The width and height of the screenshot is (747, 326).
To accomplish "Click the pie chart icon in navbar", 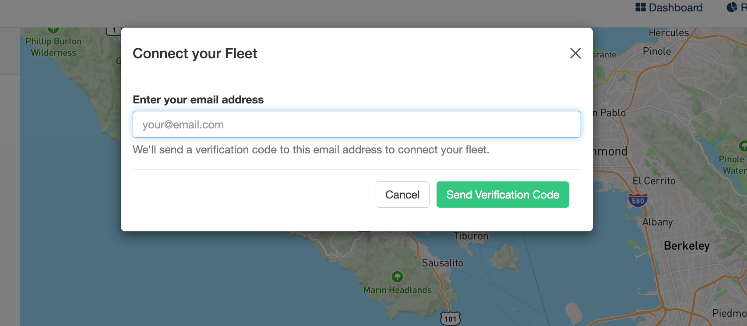I will coord(732,7).
